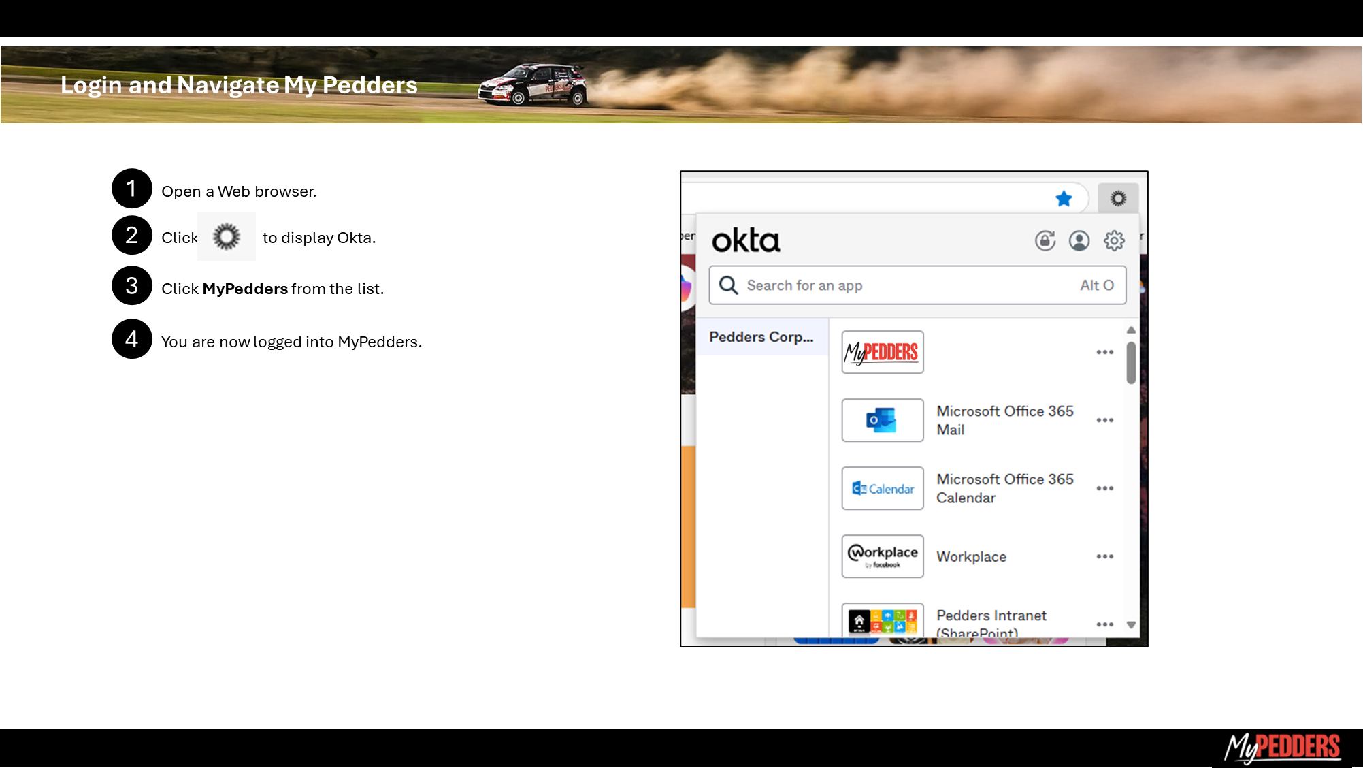Screen dimensions: 1363x768
Task: Open three-dot menu for Office 365 Calendar
Action: 1104,488
